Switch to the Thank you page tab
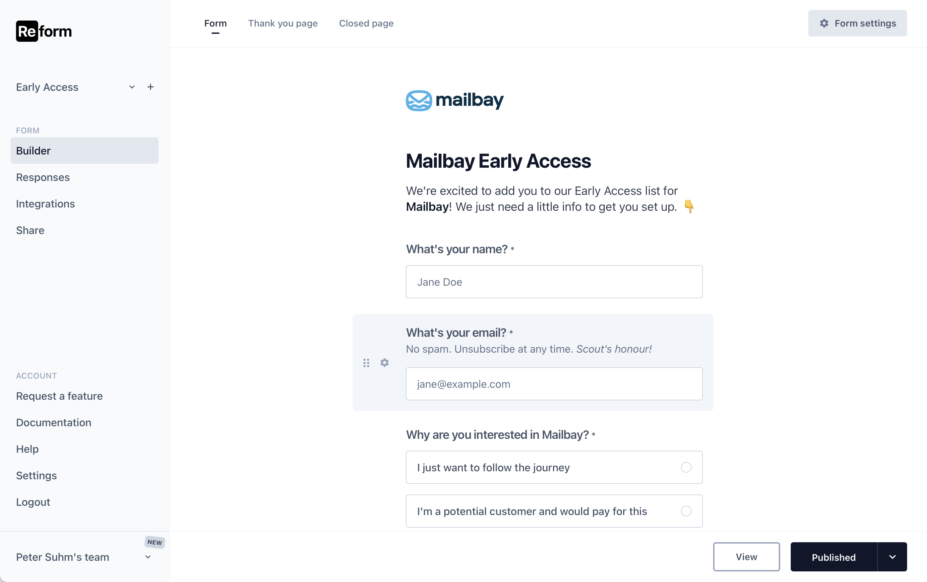 (282, 23)
